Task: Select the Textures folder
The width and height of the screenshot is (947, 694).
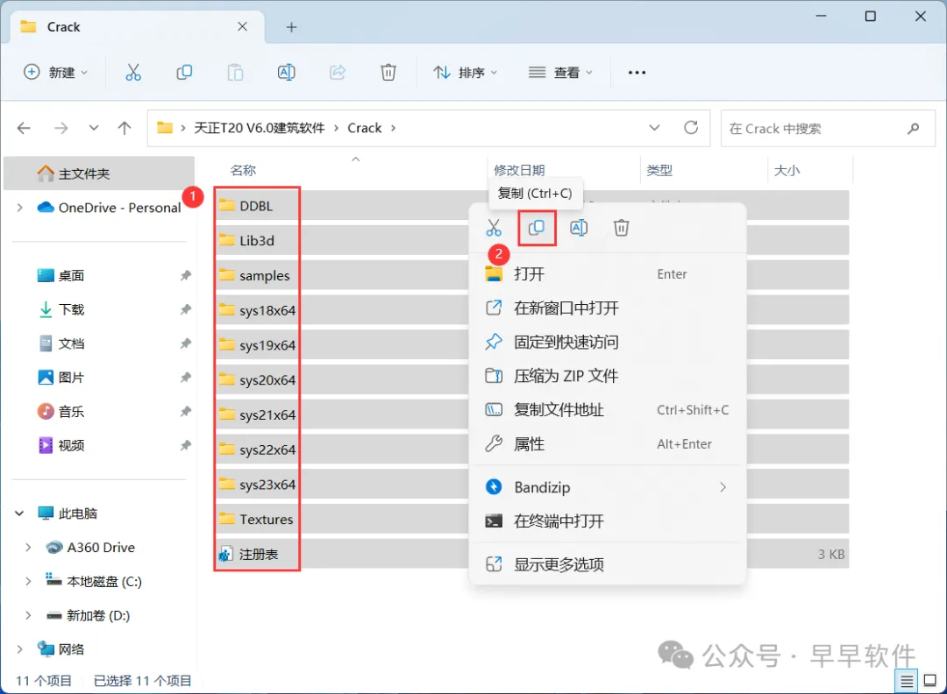Action: coord(266,519)
